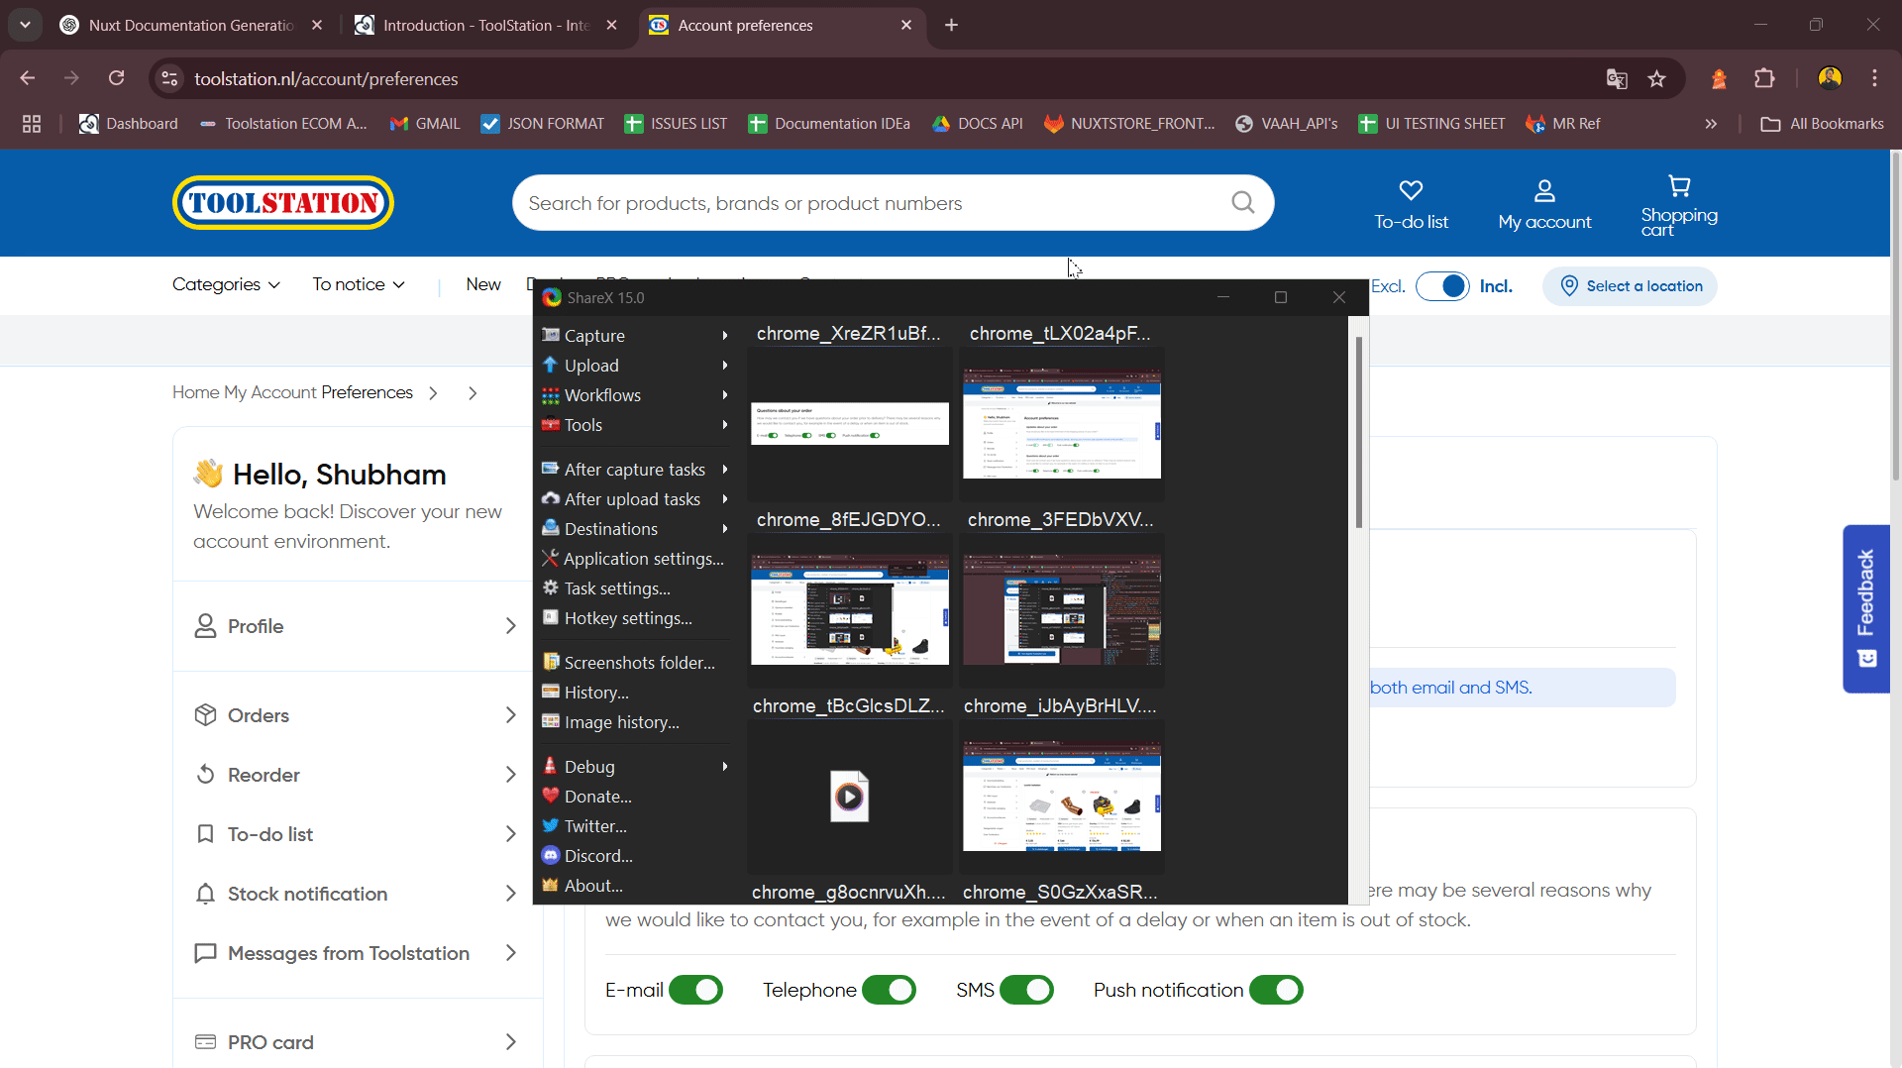Disable the E-mail toggle
The image size is (1902, 1068).
[x=695, y=990]
